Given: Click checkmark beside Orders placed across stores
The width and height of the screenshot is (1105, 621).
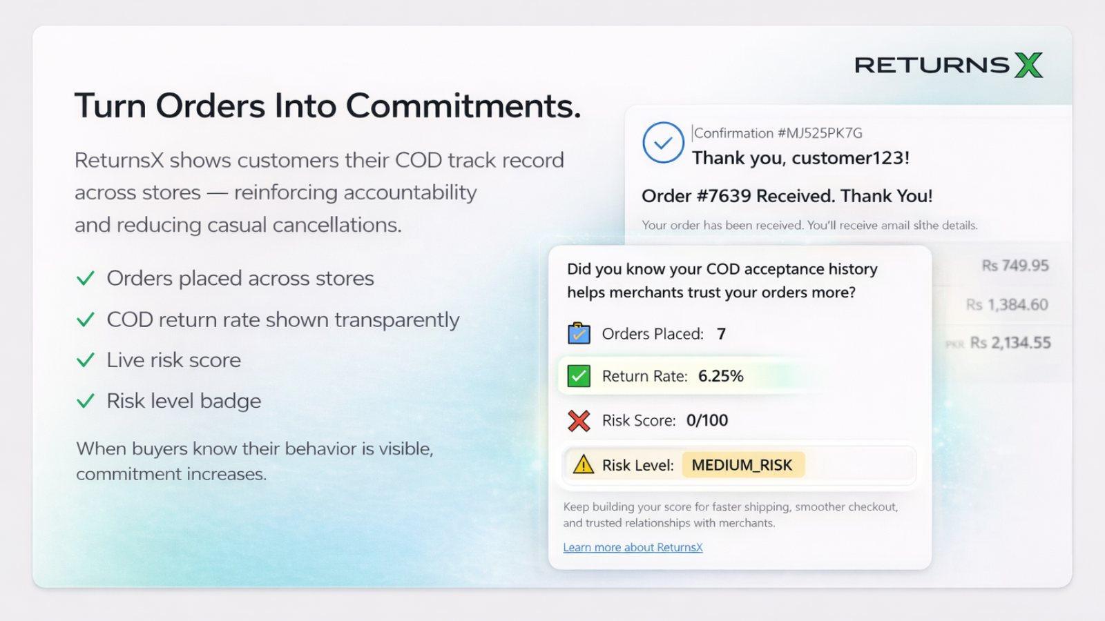Looking at the screenshot, I should click(x=86, y=278).
